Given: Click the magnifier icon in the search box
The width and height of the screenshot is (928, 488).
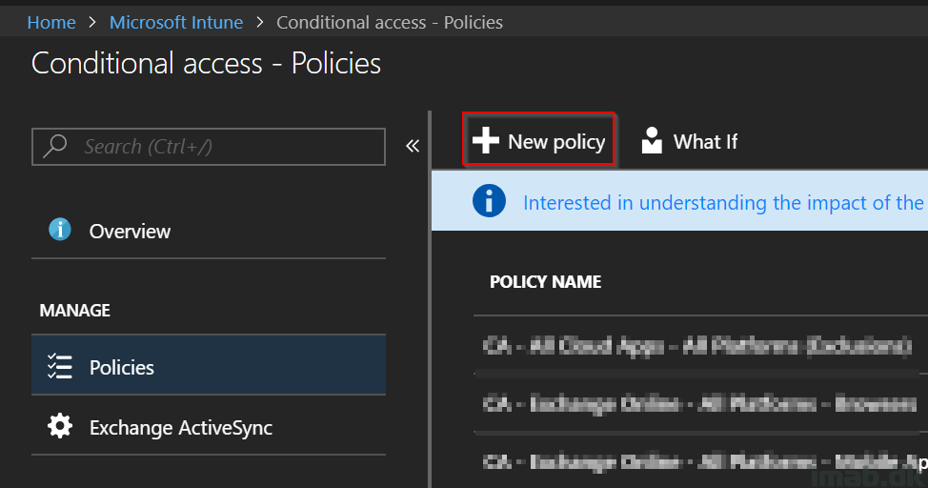Looking at the screenshot, I should pyautogui.click(x=55, y=146).
